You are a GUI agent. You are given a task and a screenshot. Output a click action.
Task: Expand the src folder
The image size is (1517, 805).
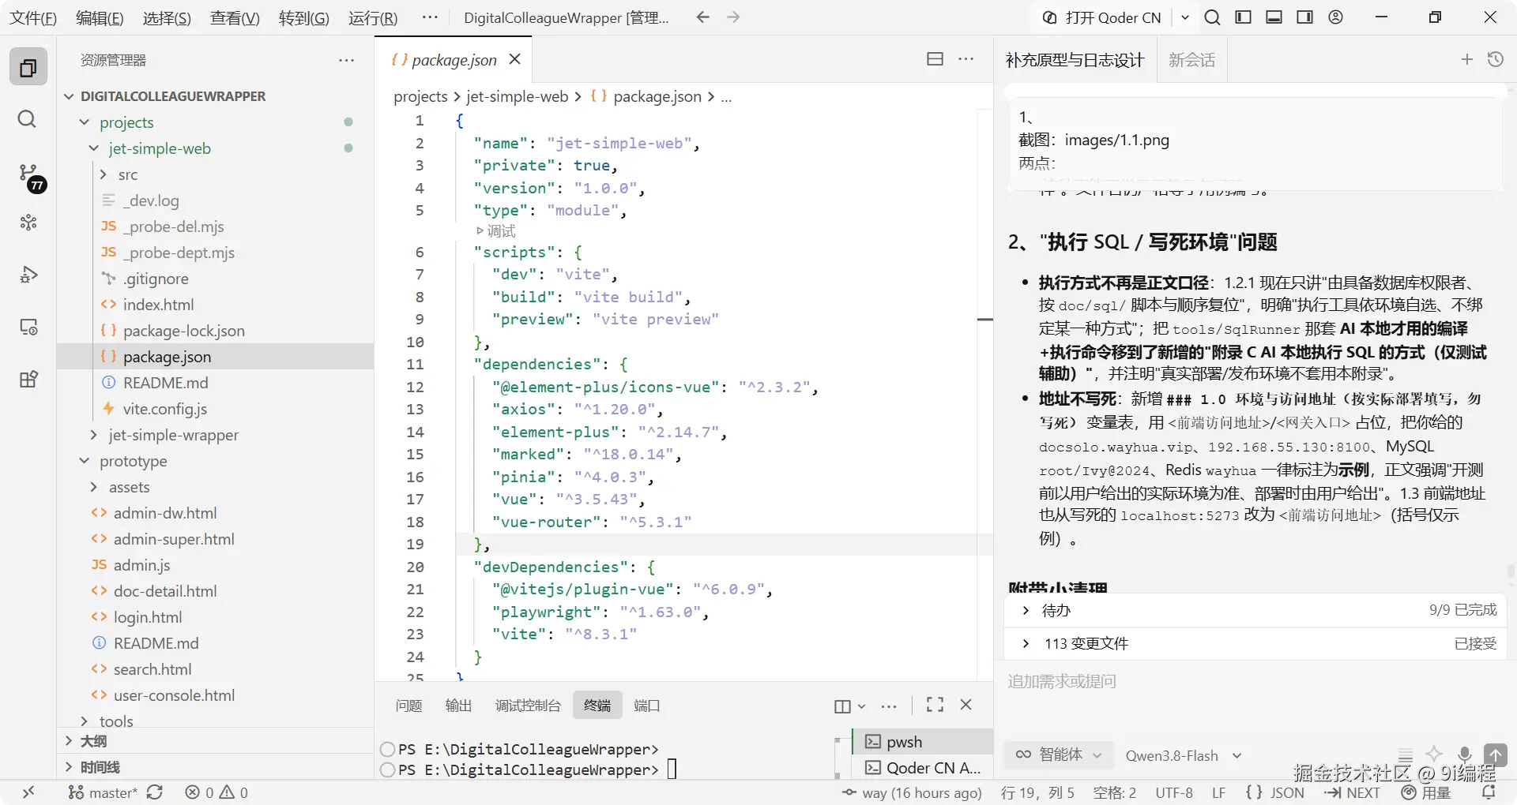[x=104, y=174]
